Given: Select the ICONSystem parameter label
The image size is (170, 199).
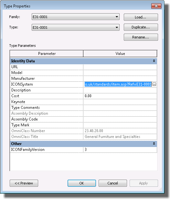Looking at the screenshot, I should (x=22, y=84).
